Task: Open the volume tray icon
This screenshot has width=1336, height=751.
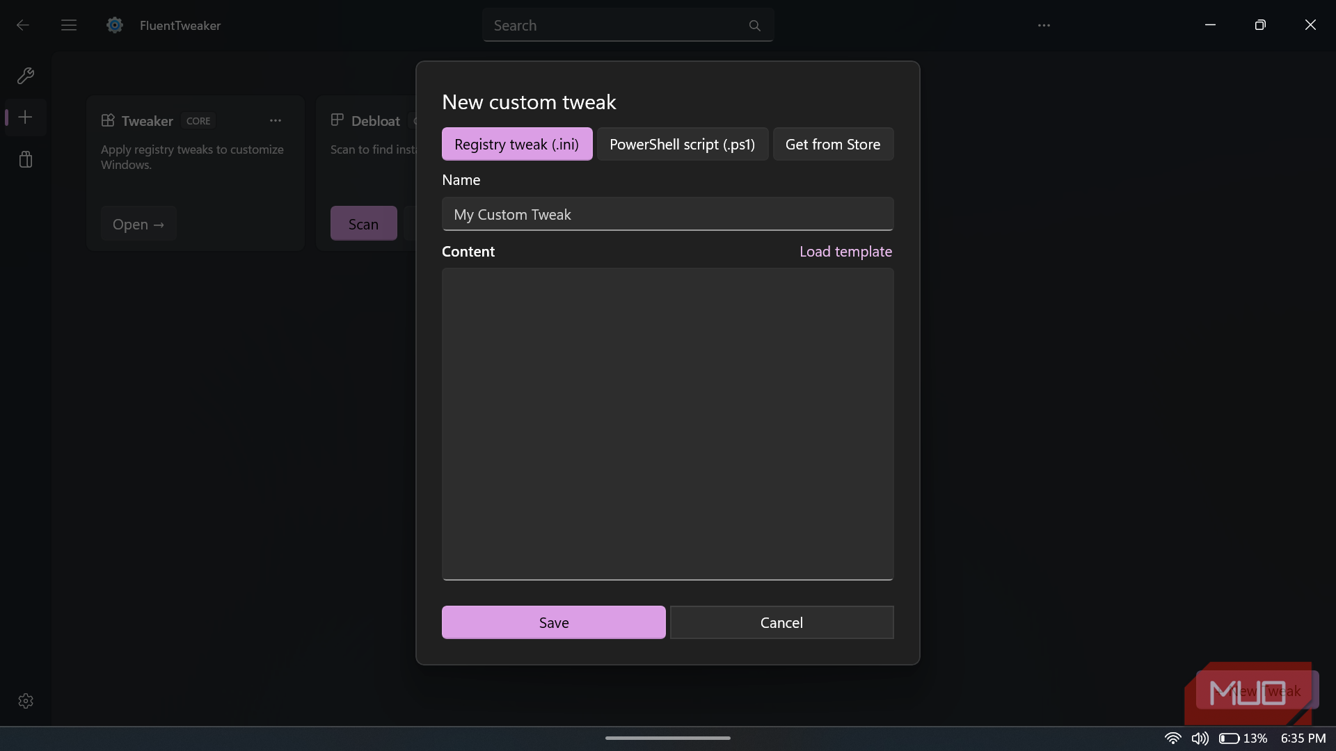Action: [x=1200, y=738]
